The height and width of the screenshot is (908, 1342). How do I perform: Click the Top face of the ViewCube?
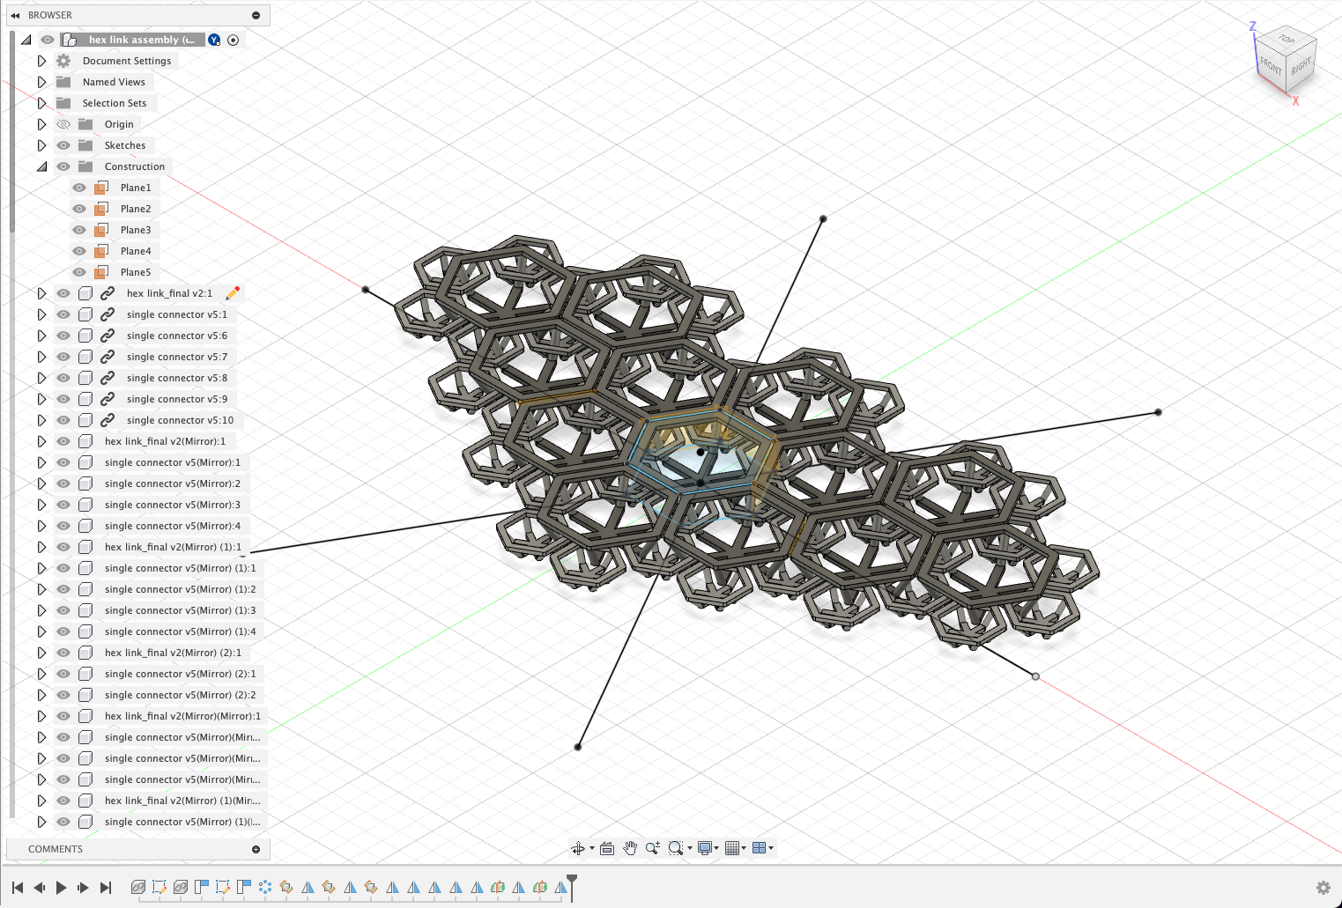(x=1286, y=39)
